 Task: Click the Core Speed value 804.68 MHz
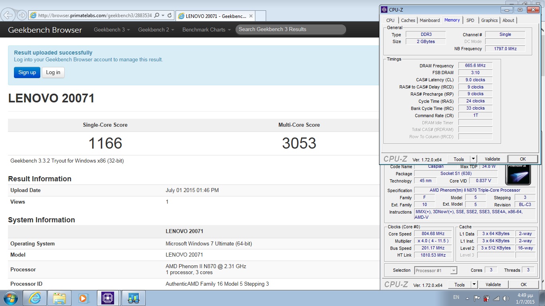pyautogui.click(x=433, y=234)
